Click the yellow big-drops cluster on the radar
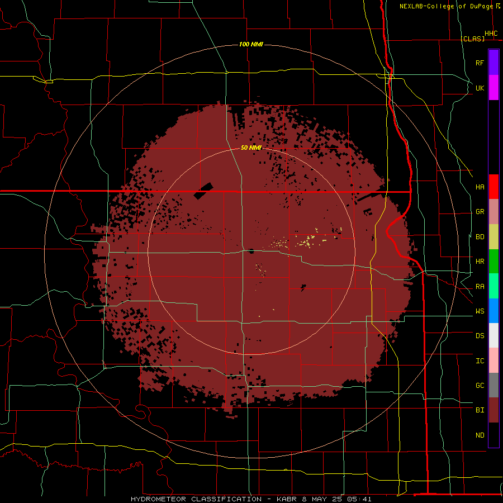This screenshot has height=503, width=503. point(310,240)
